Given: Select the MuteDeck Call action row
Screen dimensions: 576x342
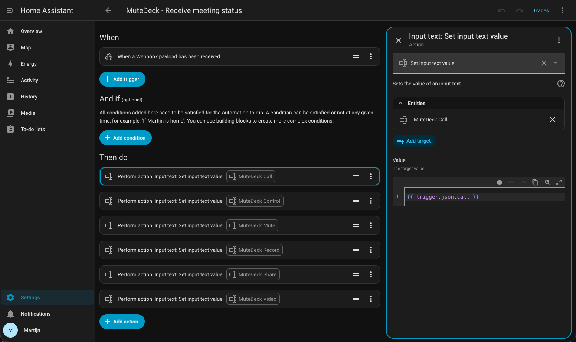Looking at the screenshot, I should [239, 176].
